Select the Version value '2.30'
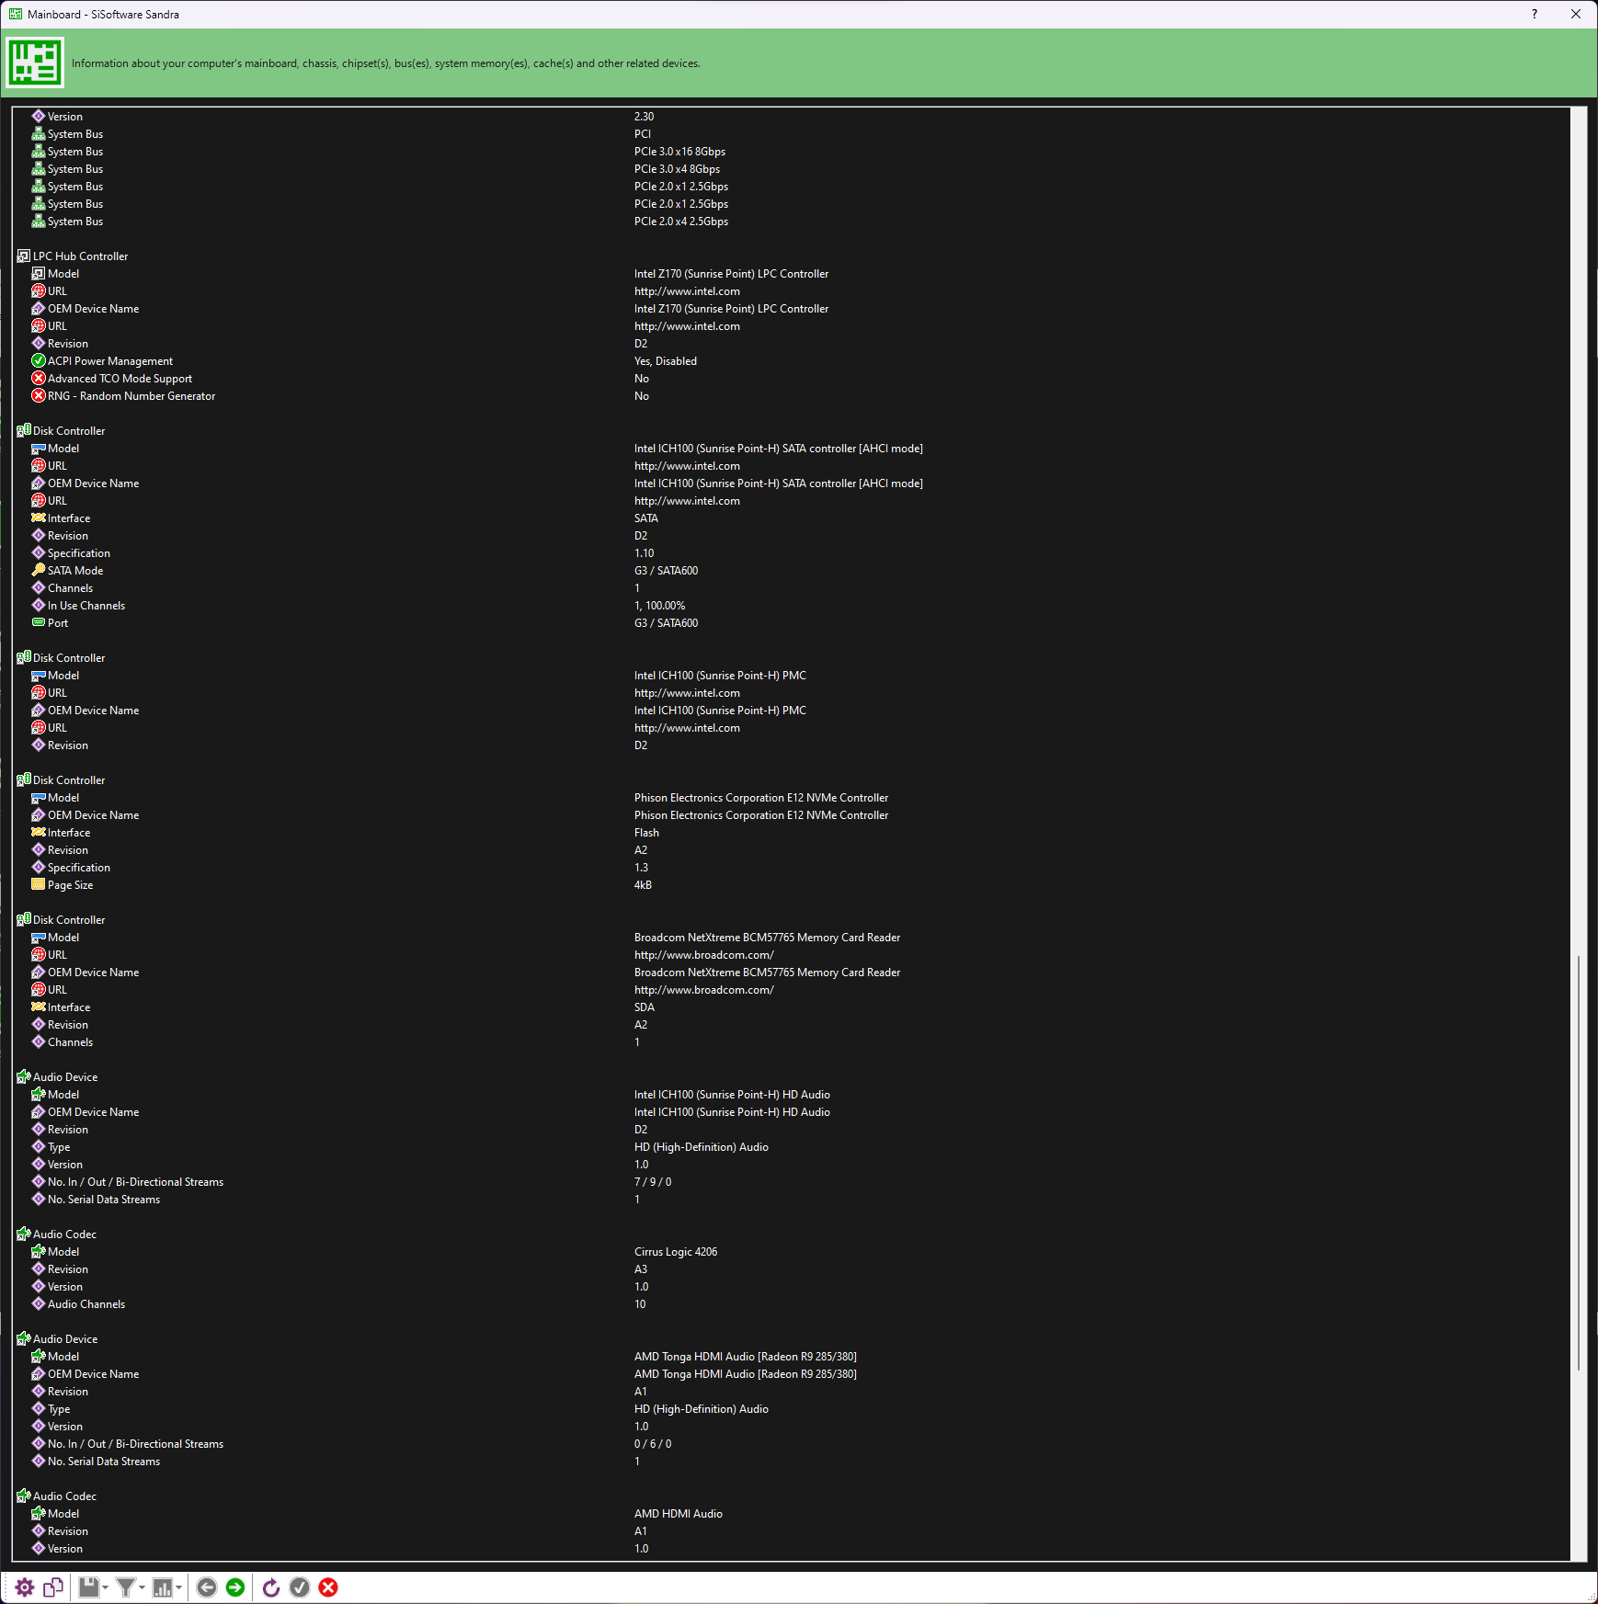 (x=644, y=117)
